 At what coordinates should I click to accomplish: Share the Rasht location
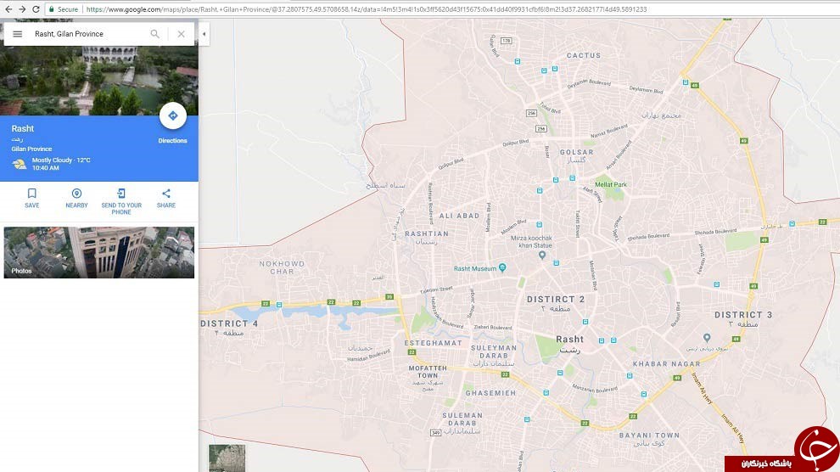click(166, 198)
